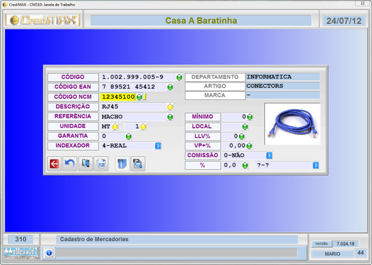
Task: Click the green indicator beside Garantia value
Action: 128,136
